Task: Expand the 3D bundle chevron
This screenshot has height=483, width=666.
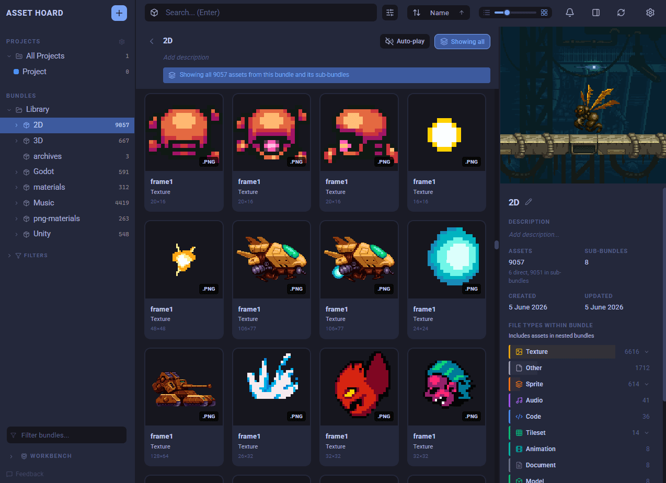Action: (x=16, y=141)
